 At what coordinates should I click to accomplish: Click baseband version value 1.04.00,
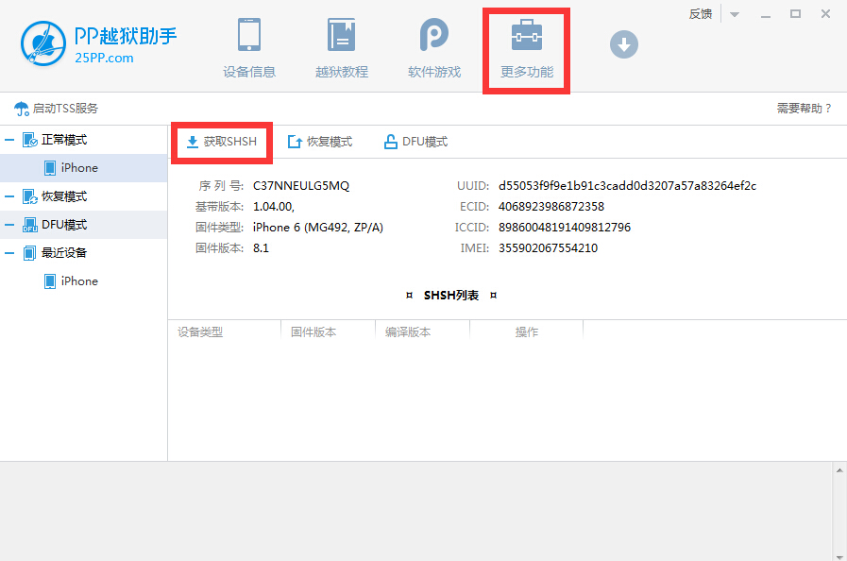point(273,207)
